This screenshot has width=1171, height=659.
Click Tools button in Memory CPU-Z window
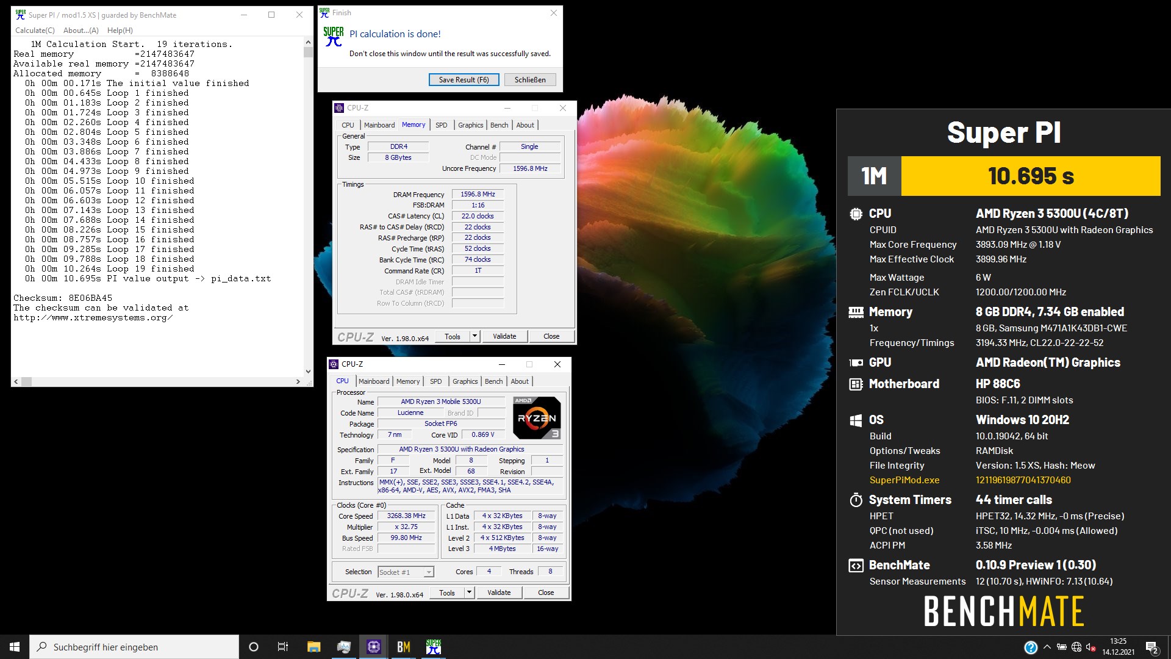click(453, 336)
